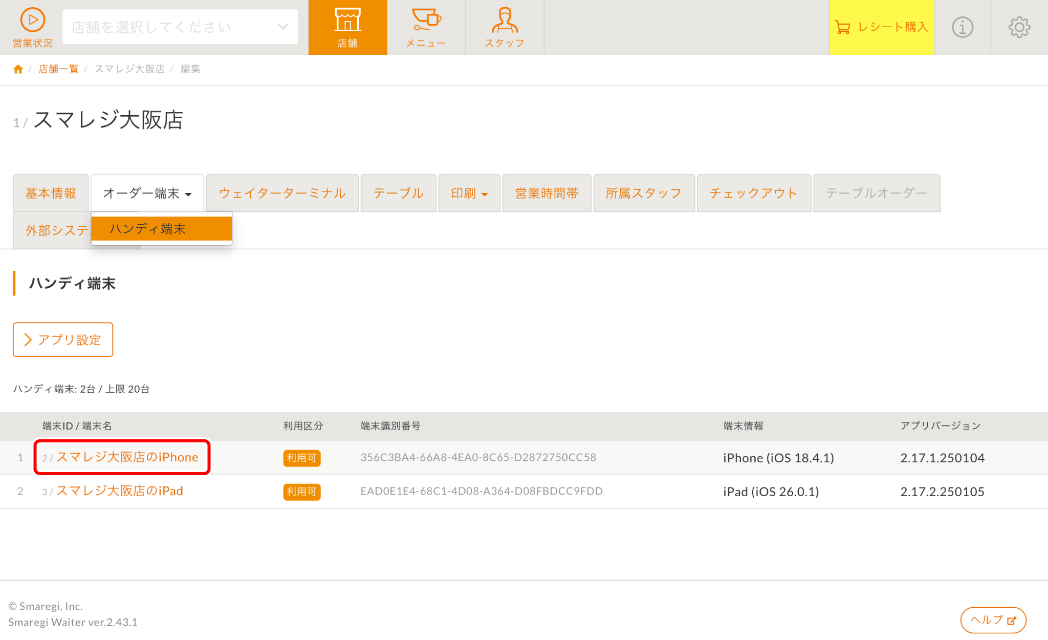Click the ヘルプ external link button
The width and height of the screenshot is (1048, 640).
click(993, 620)
